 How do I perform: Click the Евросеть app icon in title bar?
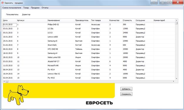click(2, 3)
